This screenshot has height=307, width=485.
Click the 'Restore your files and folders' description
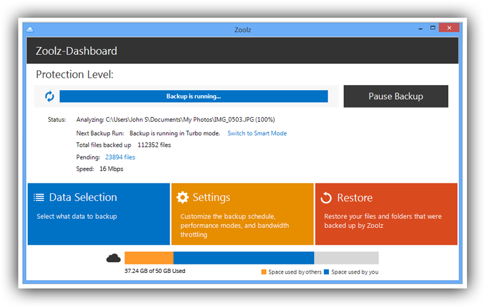(383, 221)
